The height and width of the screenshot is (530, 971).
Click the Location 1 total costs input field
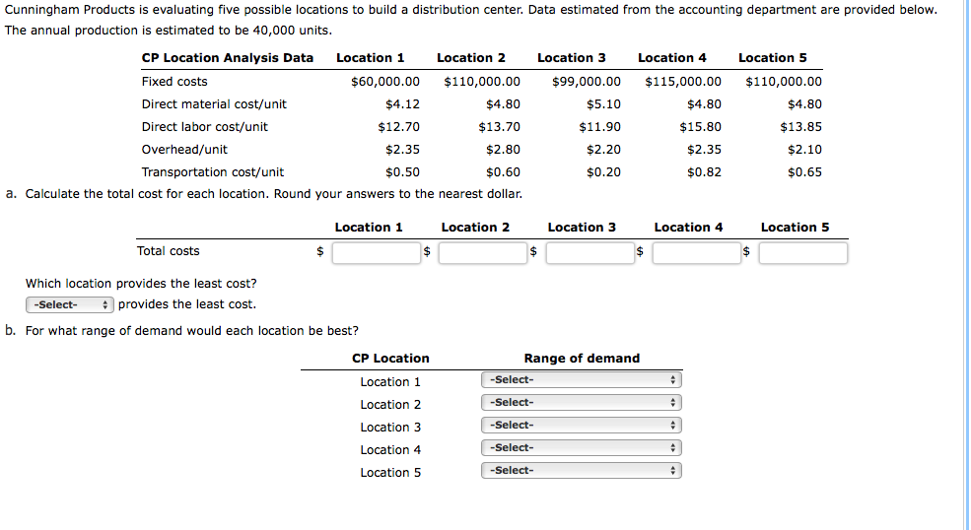click(377, 252)
